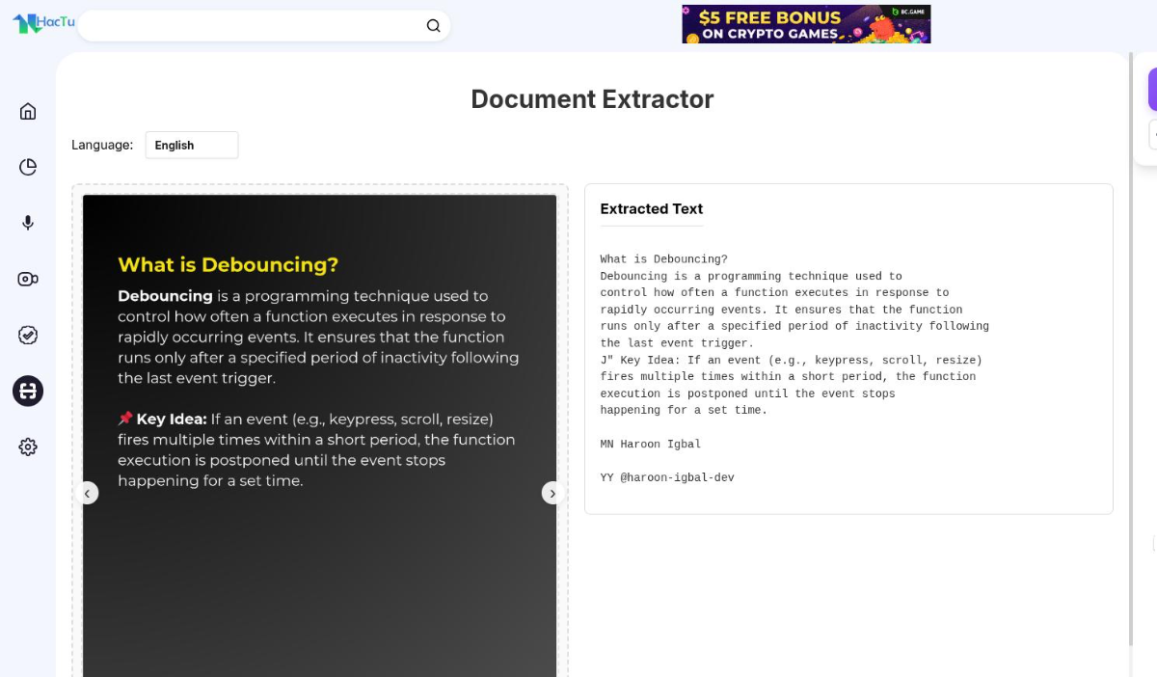The height and width of the screenshot is (677, 1157).
Task: Click extracted line "YY @haroon-igbal-dev"
Action: (667, 477)
